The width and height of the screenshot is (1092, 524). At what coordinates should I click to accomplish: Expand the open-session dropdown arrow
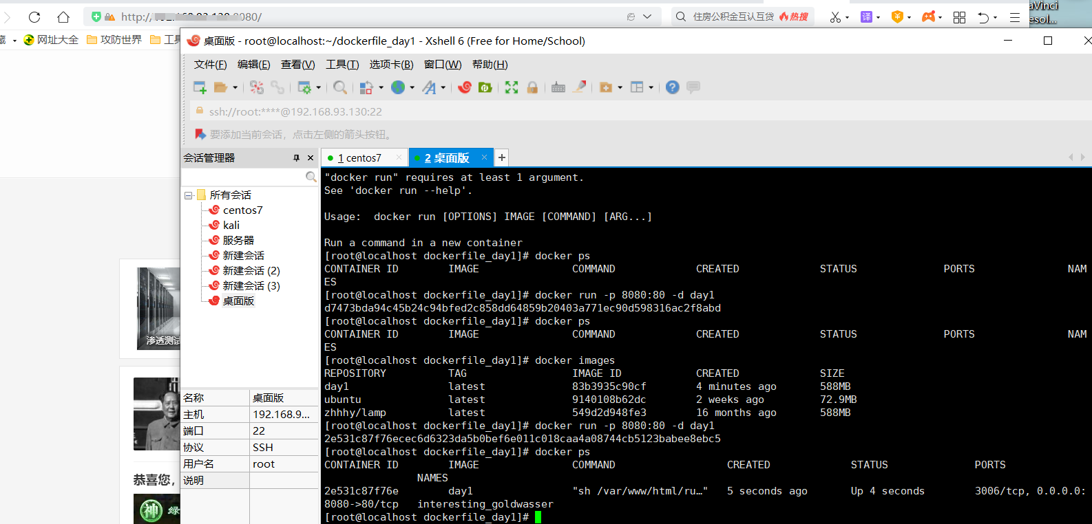pos(235,87)
